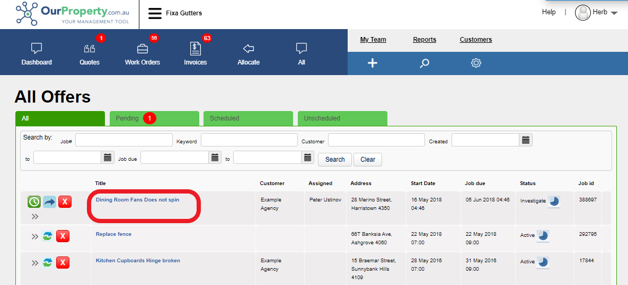Expand the Dining Room Fans row chevrons
This screenshot has width=628, height=285.
36,217
